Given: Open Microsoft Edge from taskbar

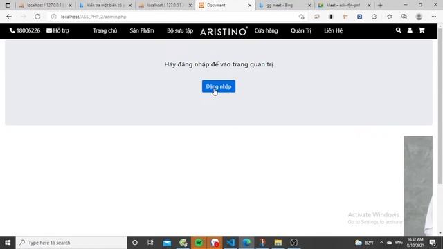Looking at the screenshot, I should click(x=246, y=243).
